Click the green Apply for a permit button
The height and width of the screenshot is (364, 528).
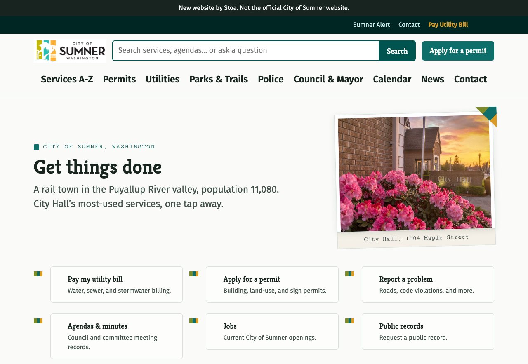(458, 51)
